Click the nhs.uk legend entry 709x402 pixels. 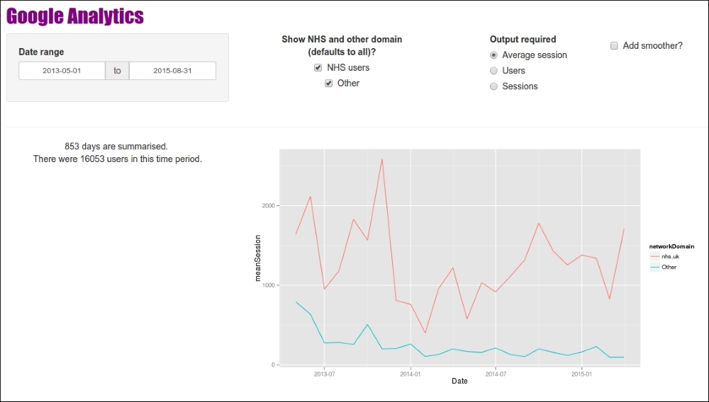(665, 256)
